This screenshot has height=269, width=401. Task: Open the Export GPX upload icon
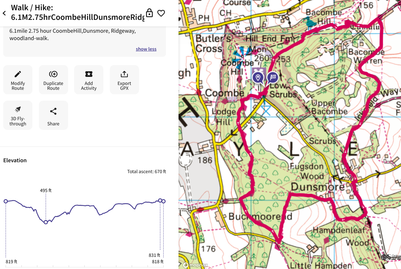tap(124, 74)
